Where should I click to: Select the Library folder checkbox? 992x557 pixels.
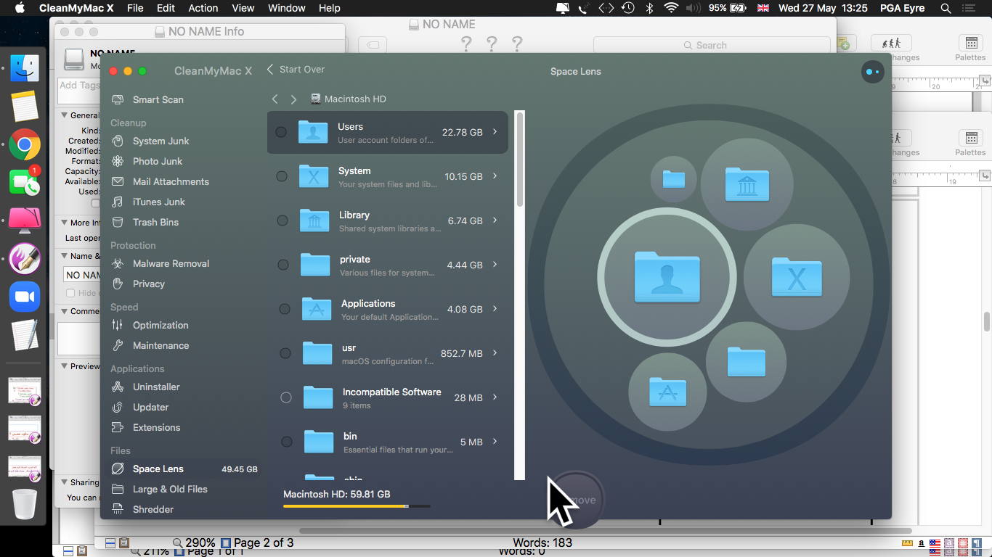[x=282, y=220]
